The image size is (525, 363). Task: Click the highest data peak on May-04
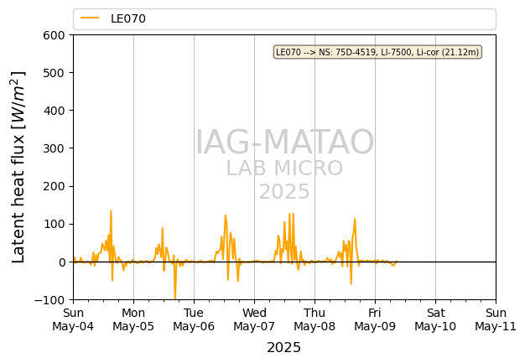tap(111, 211)
